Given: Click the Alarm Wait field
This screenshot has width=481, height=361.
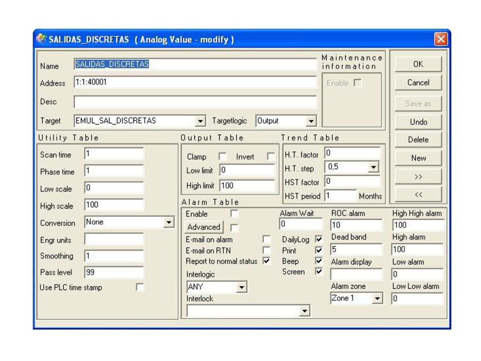Looking at the screenshot, I should 301,224.
